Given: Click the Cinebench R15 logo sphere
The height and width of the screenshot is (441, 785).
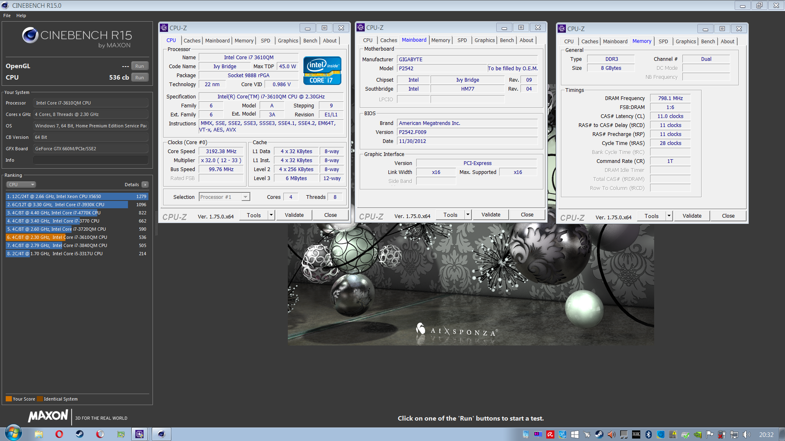Looking at the screenshot, I should 30,36.
